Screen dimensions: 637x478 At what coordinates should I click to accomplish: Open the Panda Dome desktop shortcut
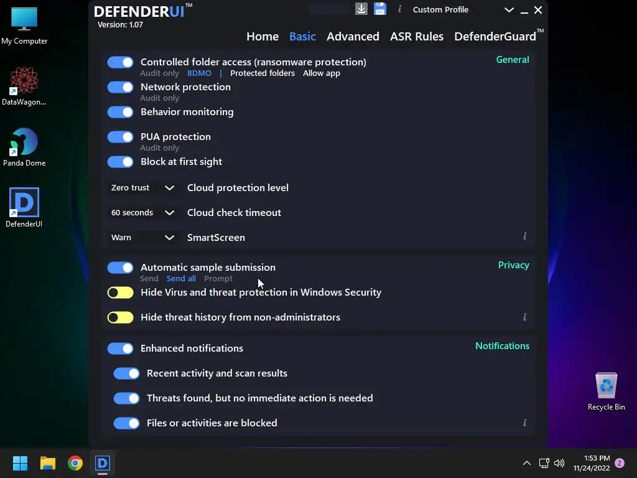tap(24, 147)
